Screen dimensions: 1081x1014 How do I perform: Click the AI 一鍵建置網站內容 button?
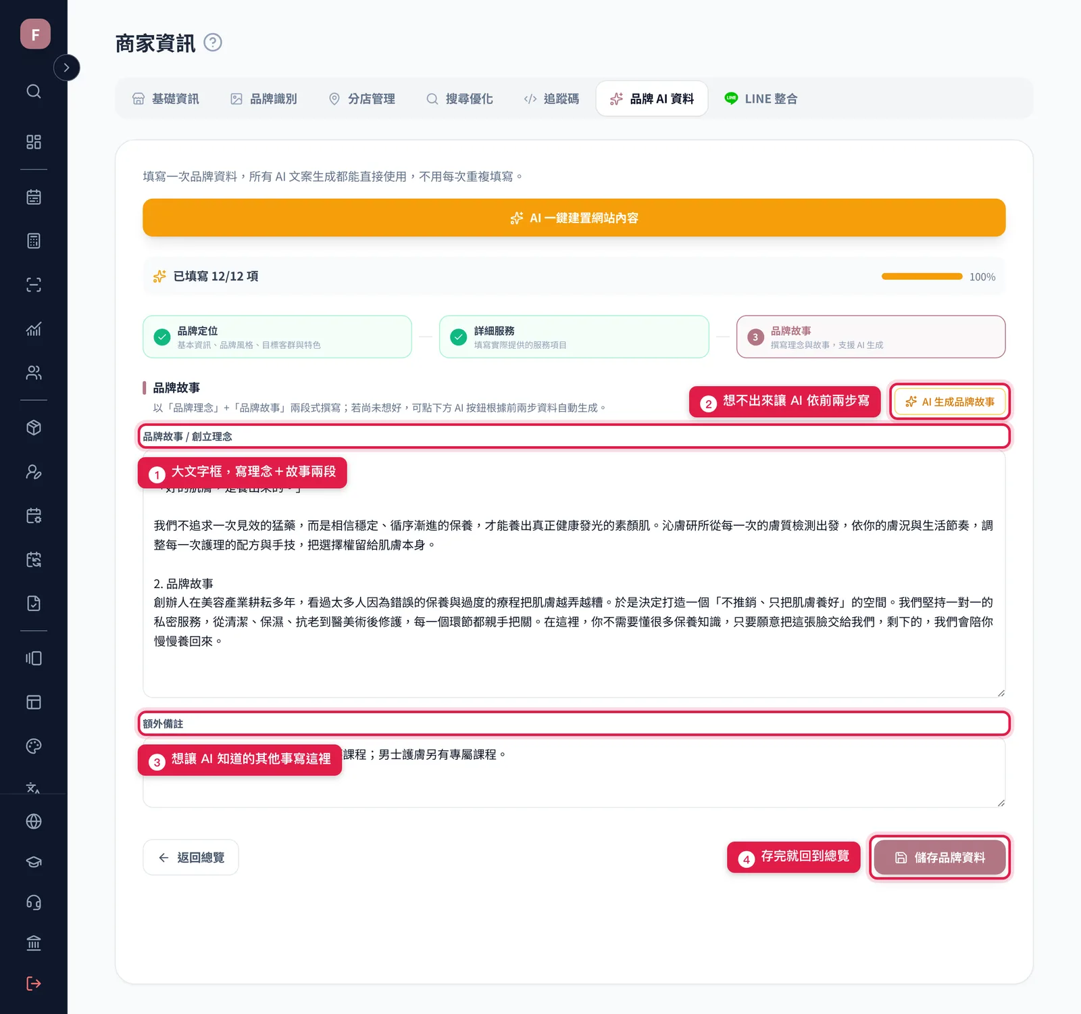point(574,218)
